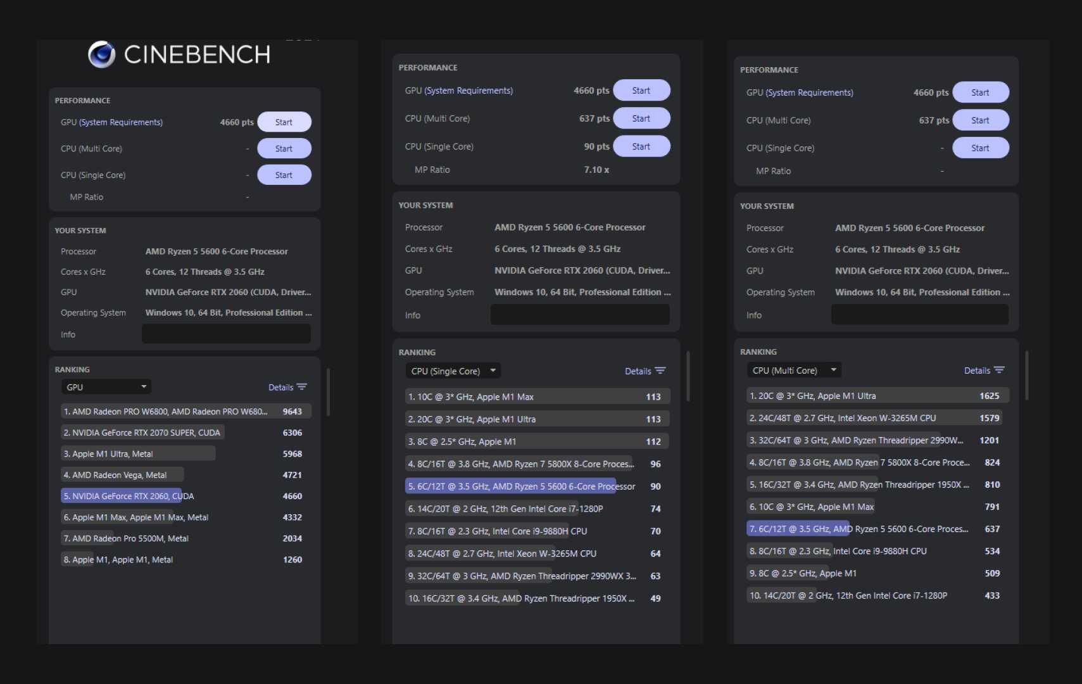Click the Cinebench logo icon
This screenshot has width=1082, height=684.
[101, 54]
